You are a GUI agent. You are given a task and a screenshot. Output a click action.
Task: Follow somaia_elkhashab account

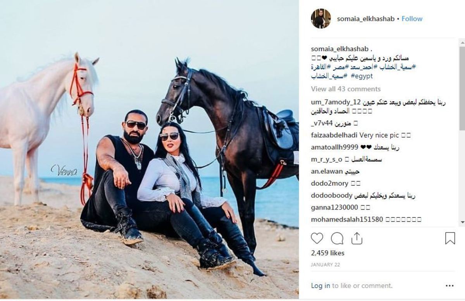click(x=412, y=19)
